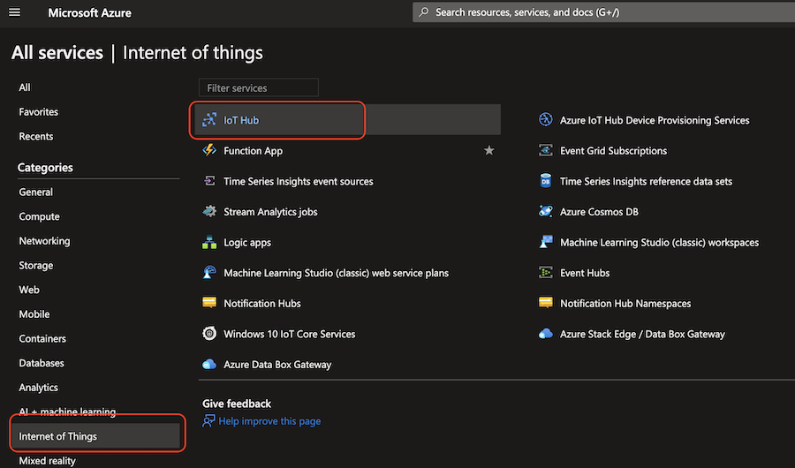795x468 pixels.
Task: Open Windows 10 IoT Core Services link
Action: click(289, 334)
